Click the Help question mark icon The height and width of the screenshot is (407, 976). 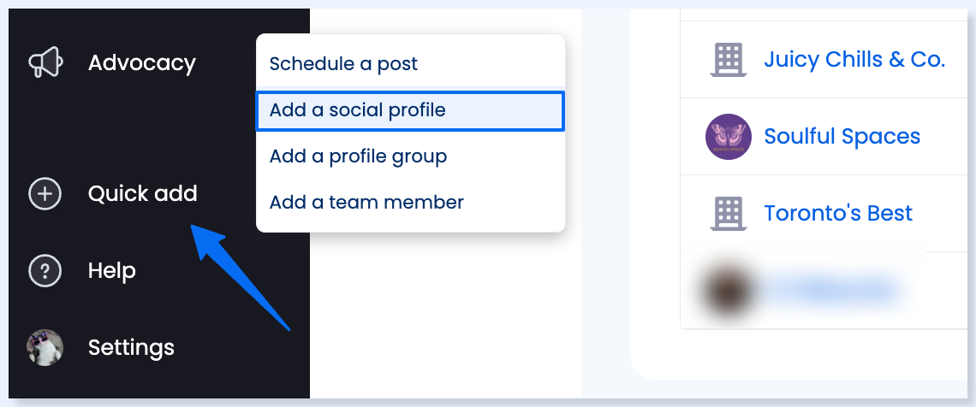45,271
